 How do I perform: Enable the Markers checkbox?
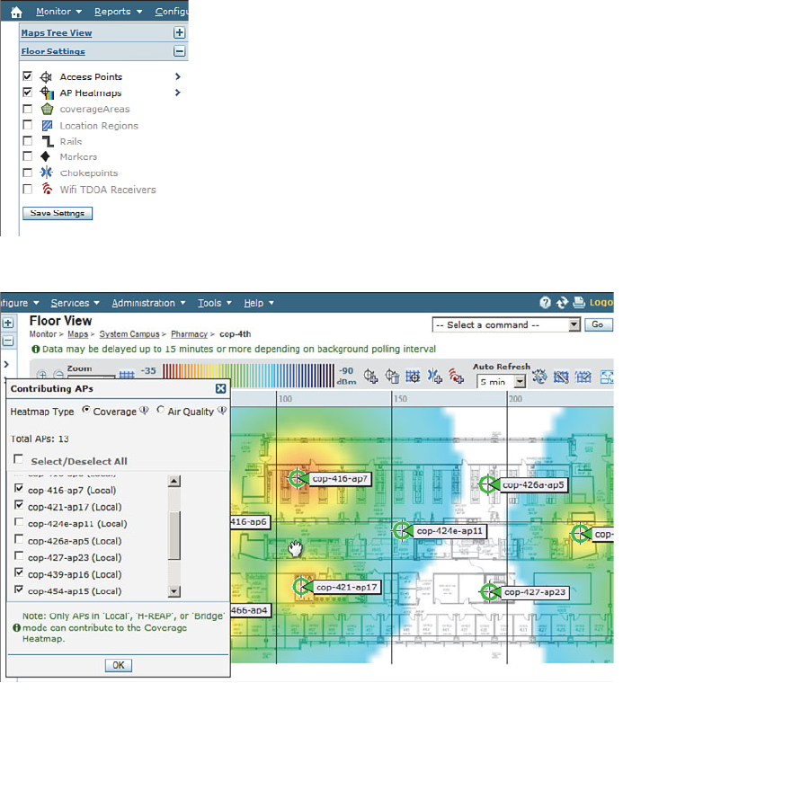pos(28,156)
